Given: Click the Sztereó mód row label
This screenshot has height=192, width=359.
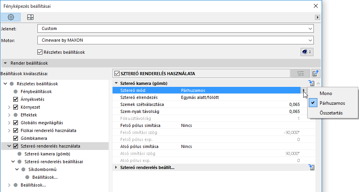Looking at the screenshot, I should (133, 90).
